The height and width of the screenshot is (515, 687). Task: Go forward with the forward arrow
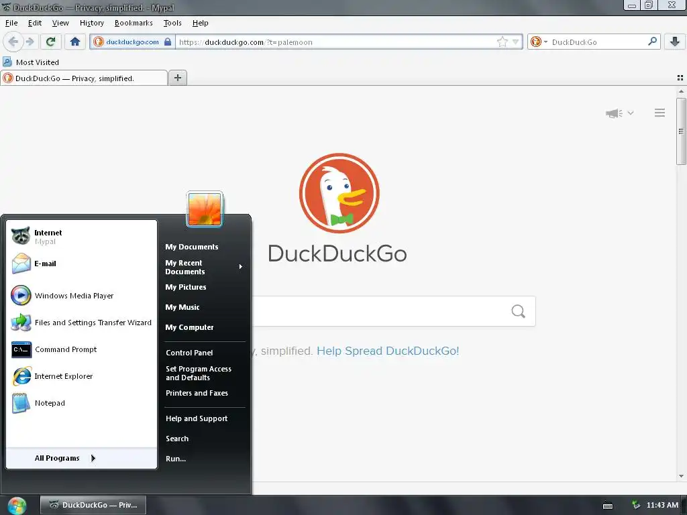30,42
